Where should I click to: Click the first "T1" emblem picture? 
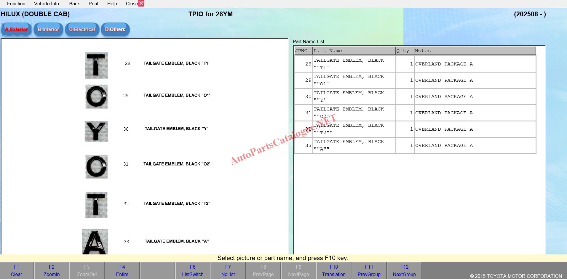96,65
